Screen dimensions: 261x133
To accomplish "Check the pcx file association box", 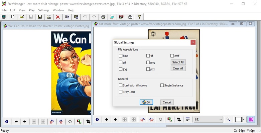I will (148, 69).
